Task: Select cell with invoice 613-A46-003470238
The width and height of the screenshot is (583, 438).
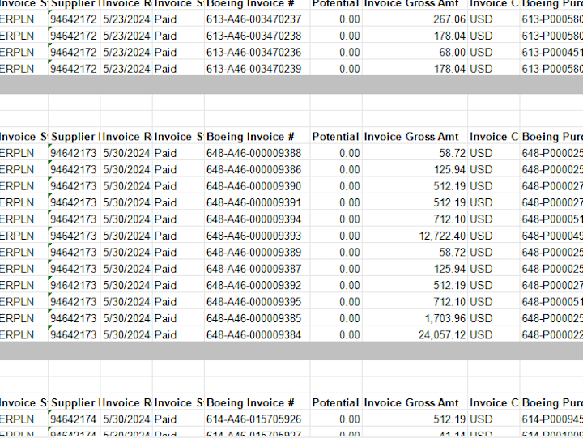Action: click(257, 36)
